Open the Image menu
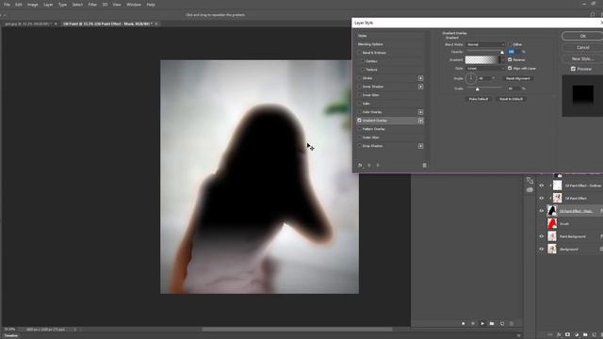The image size is (603, 339). [x=32, y=5]
